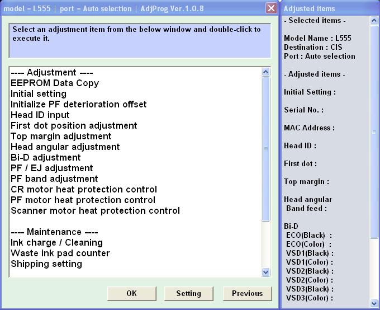Click VSD2(Black) label
Screen dimensions: 380x310
[310, 271]
